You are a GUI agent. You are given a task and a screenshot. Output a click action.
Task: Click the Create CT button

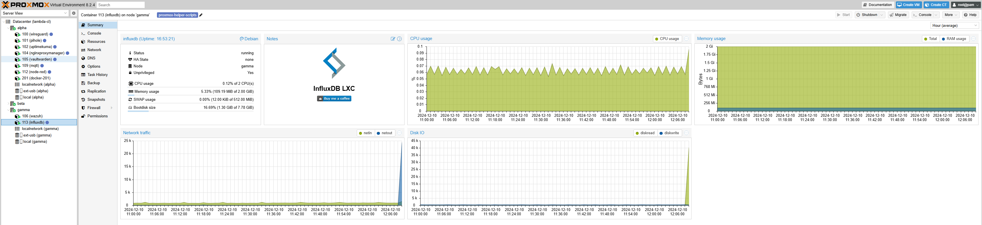pos(936,5)
